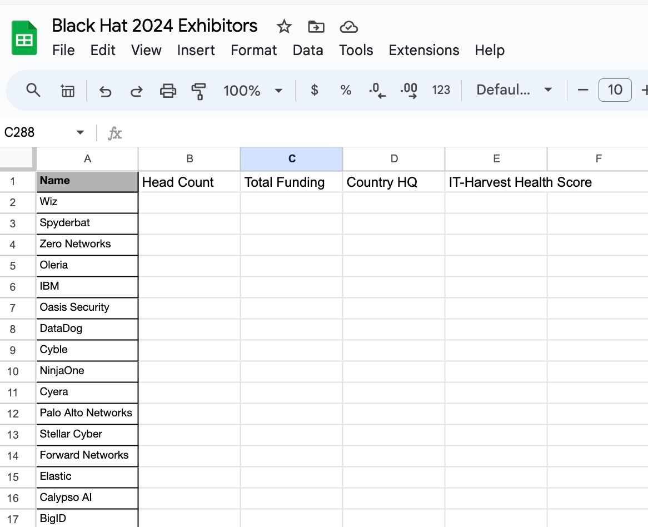Format as percent with the % icon
Image resolution: width=648 pixels, height=527 pixels.
[346, 90]
